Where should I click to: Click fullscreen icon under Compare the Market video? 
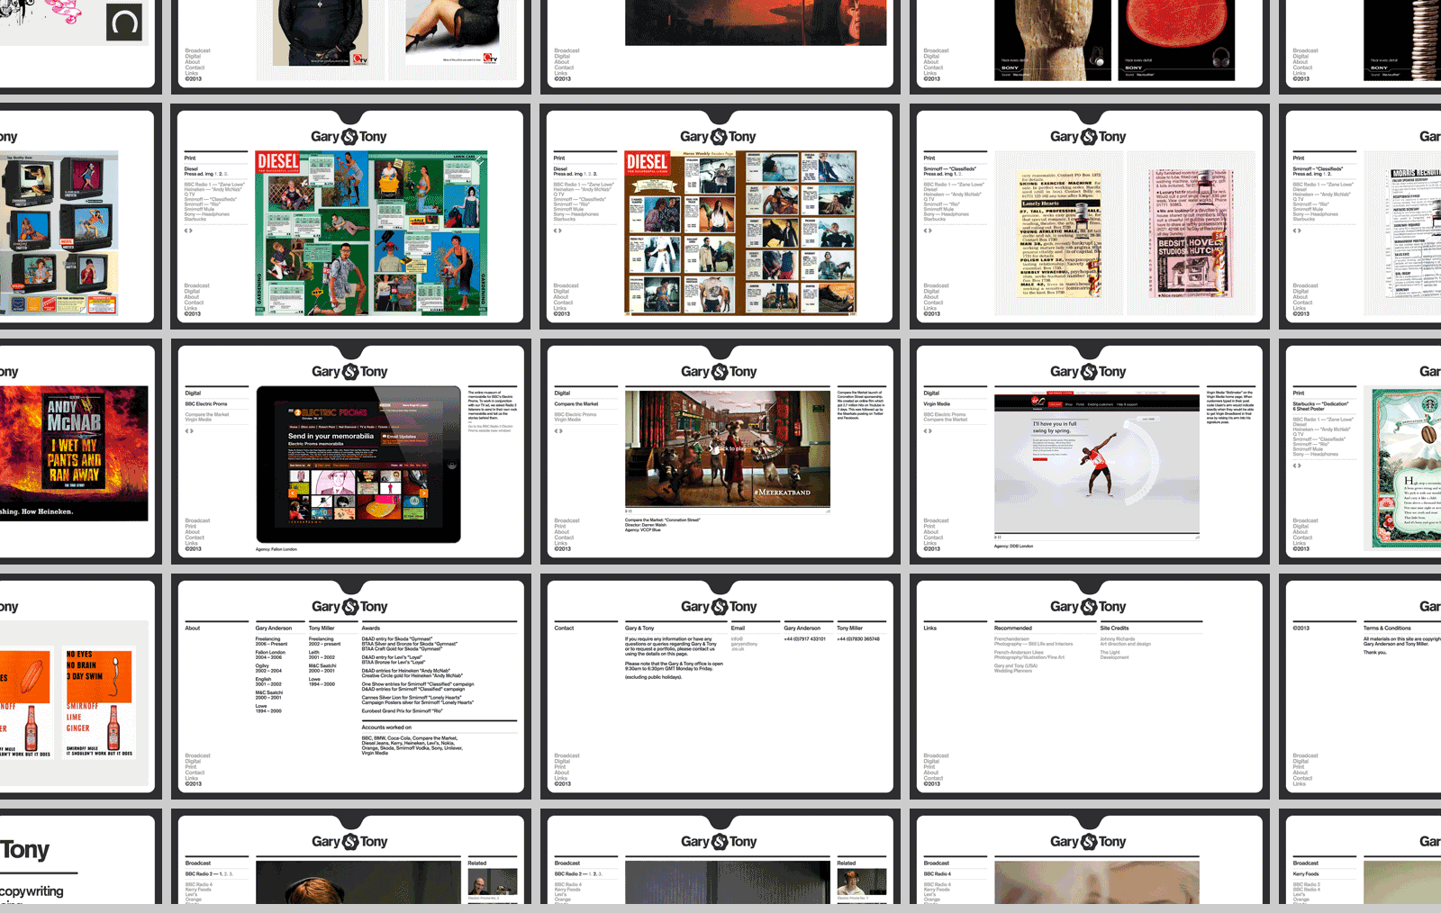click(827, 511)
